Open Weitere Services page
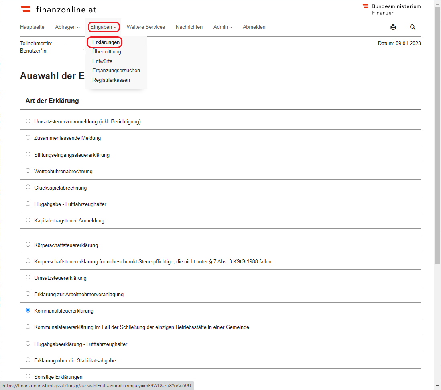 [146, 27]
